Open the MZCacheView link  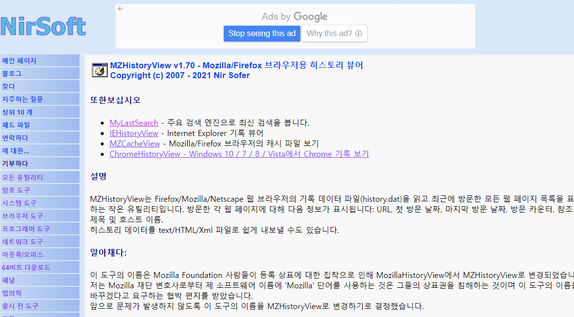[135, 143]
